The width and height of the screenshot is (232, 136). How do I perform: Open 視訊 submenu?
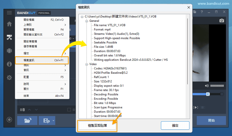pyautogui.click(x=42, y=65)
